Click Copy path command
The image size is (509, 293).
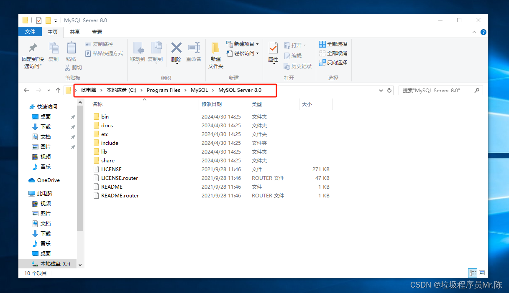(99, 44)
